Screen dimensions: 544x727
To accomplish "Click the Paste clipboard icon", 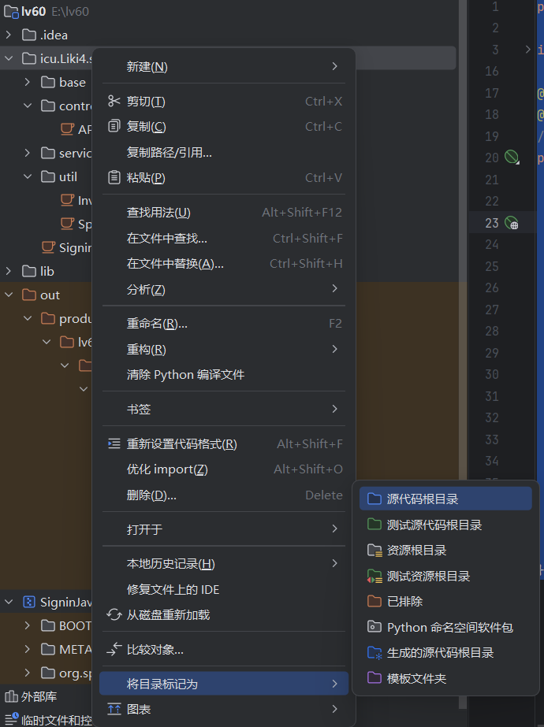I will [114, 177].
